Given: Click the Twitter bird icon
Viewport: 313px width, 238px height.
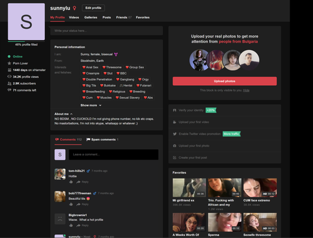Looking at the screenshot, I should pos(175,134).
